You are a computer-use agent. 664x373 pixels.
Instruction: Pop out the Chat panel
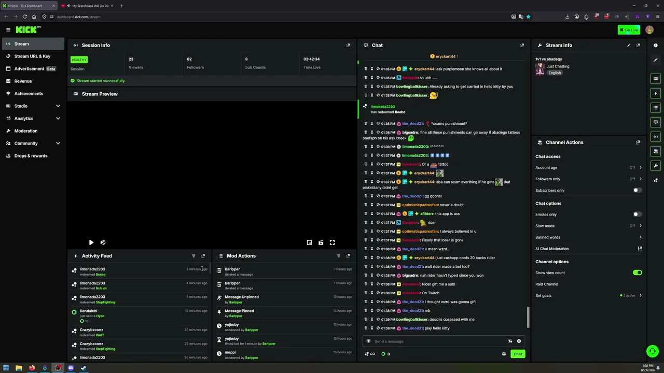click(x=522, y=45)
